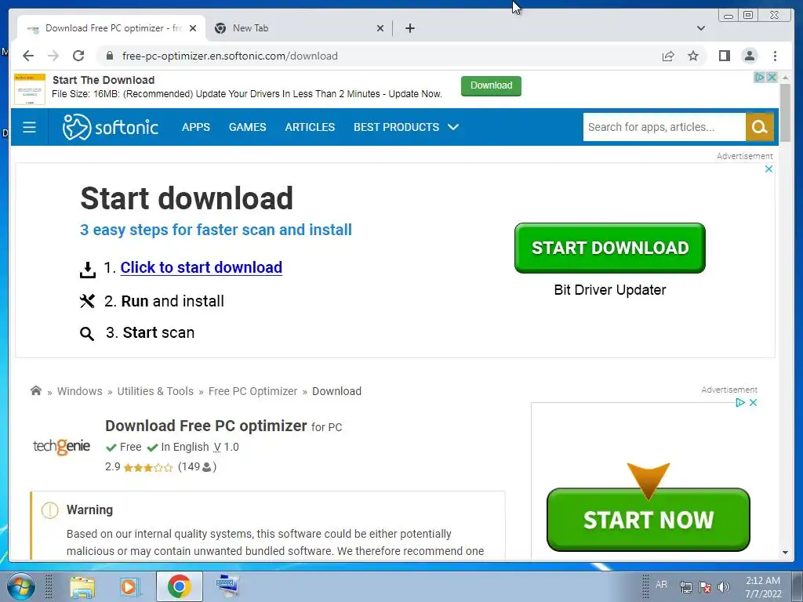803x602 pixels.
Task: Open the Windows breadcrumb link
Action: [80, 391]
